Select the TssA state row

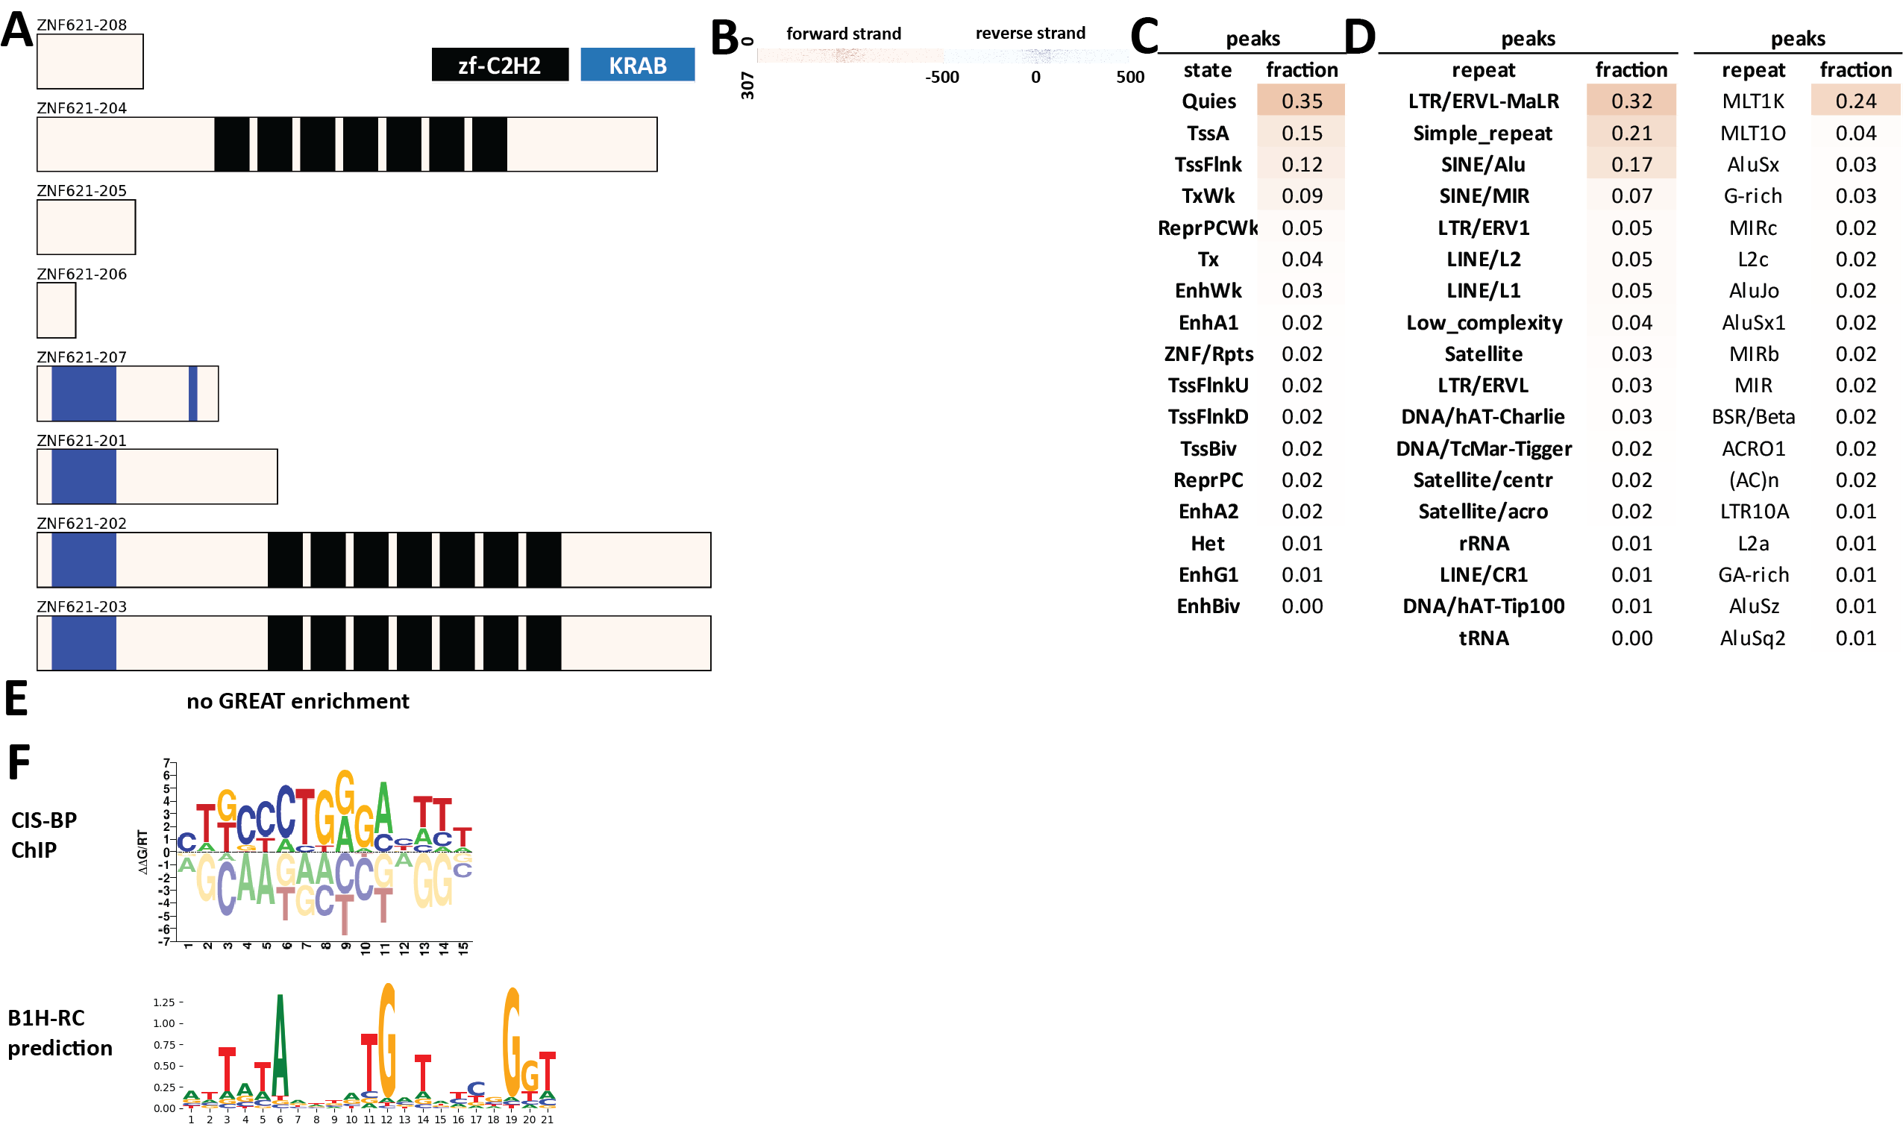pos(1251,133)
